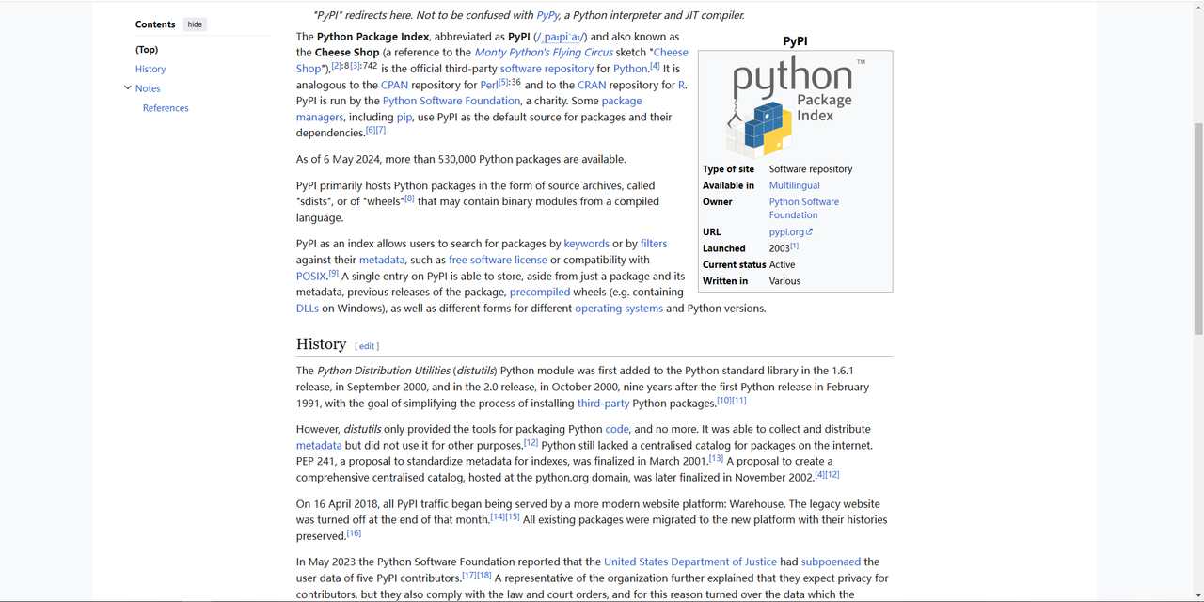This screenshot has width=1204, height=602.
Task: Open Python Software Foundation owner link in infobox
Action: [804, 208]
